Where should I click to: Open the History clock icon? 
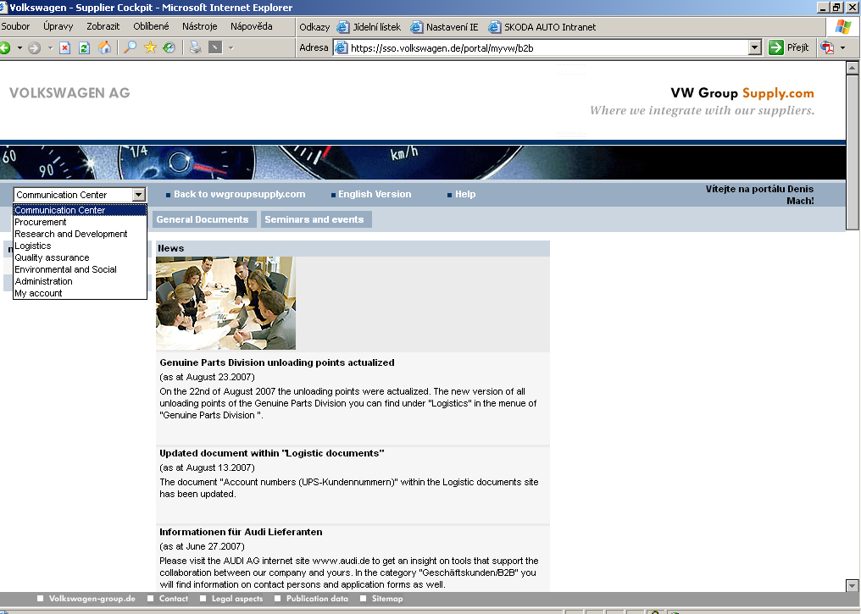point(169,47)
